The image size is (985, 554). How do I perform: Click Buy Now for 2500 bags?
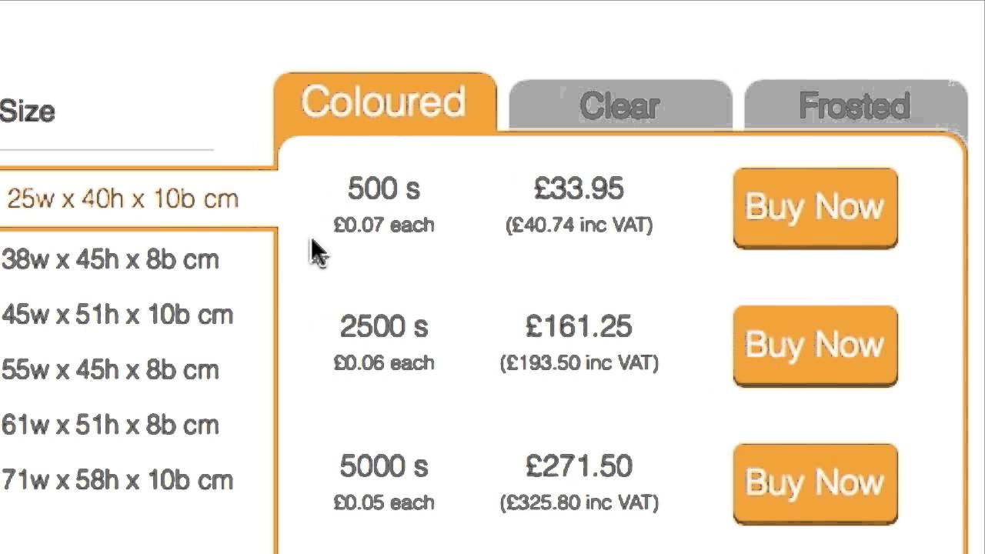pyautogui.click(x=815, y=345)
